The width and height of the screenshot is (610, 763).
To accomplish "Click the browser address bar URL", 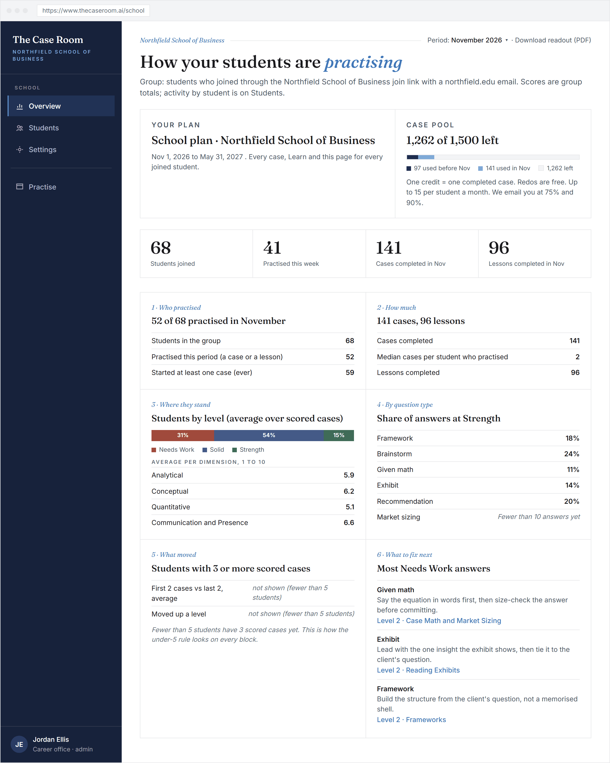I will click(93, 11).
